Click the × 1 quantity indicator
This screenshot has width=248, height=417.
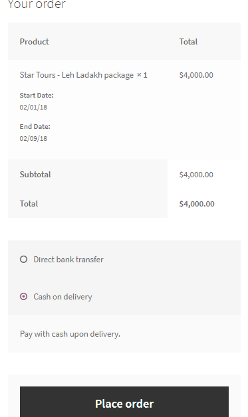coord(142,75)
